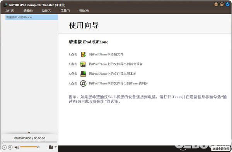This screenshot has height=152, width=232.
Task: Maximize the ImTOO window
Action: (x=222, y=4)
